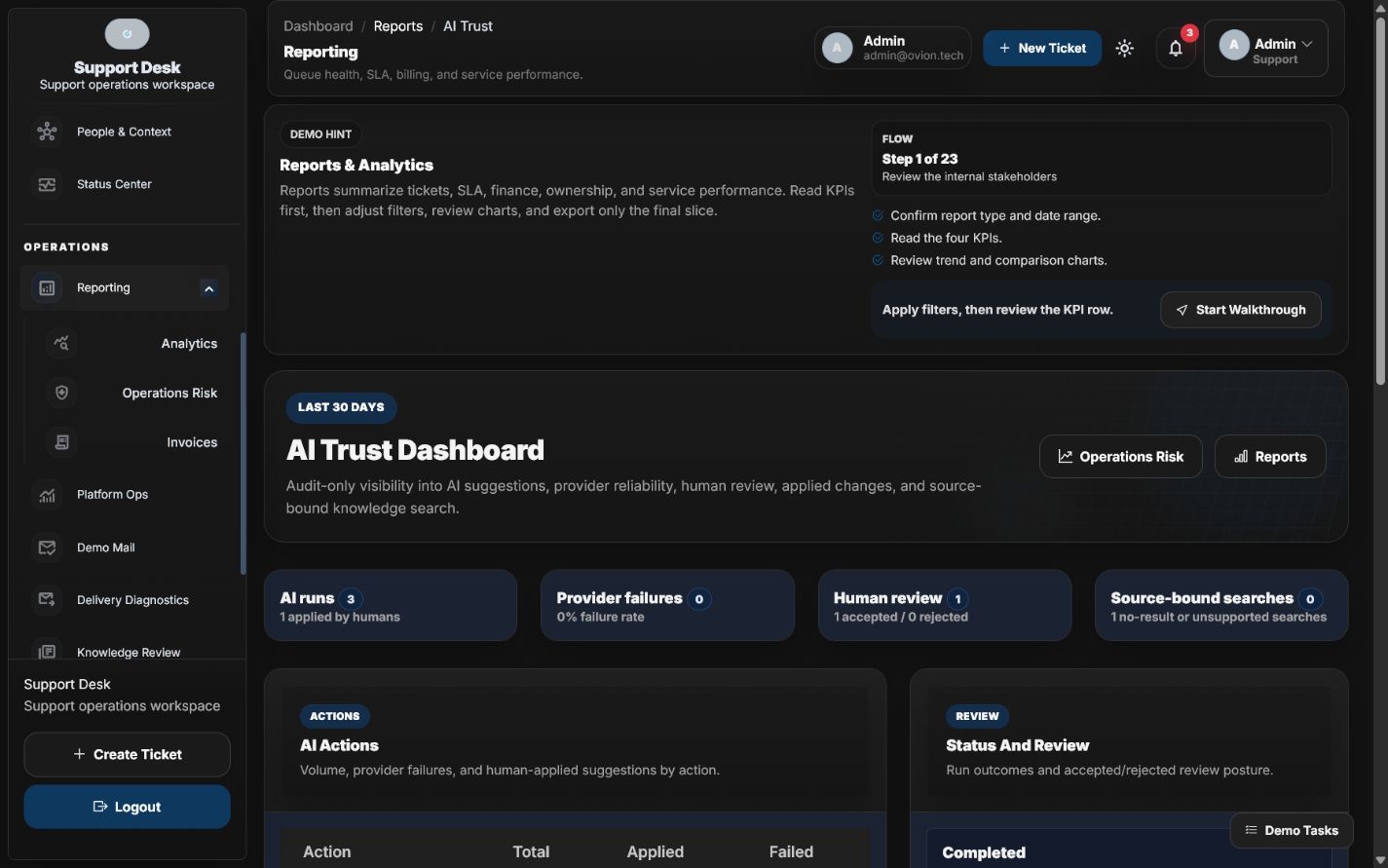Open the AI runs KPI card
Viewport: 1388px width, 868px height.
[x=391, y=605]
